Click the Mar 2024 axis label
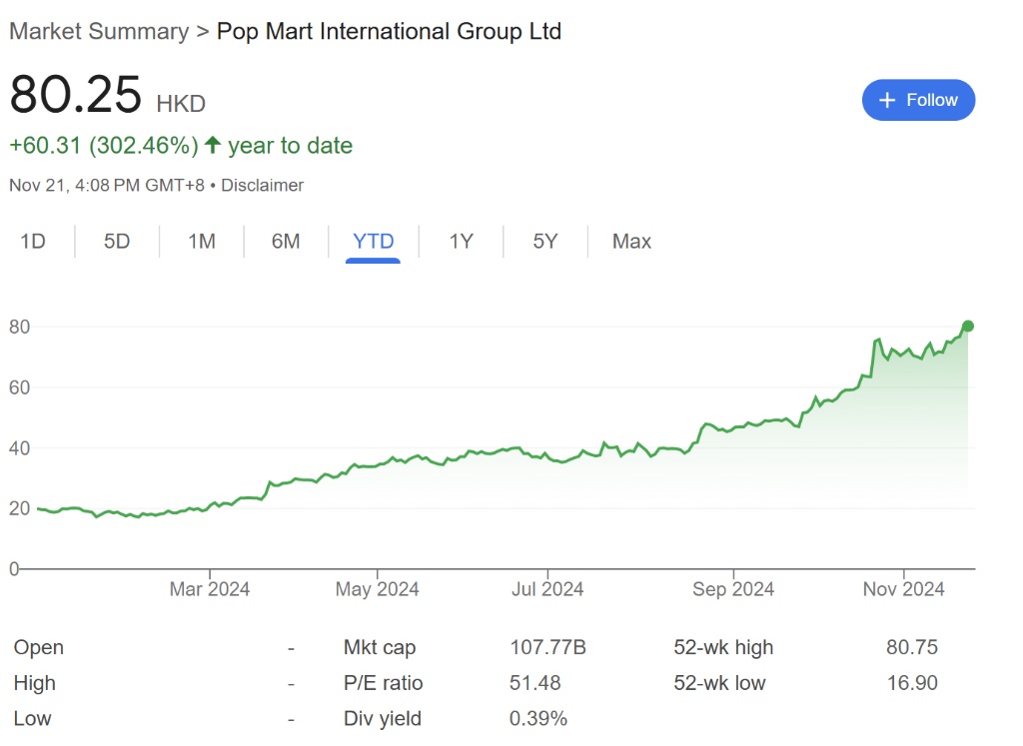 coord(210,589)
